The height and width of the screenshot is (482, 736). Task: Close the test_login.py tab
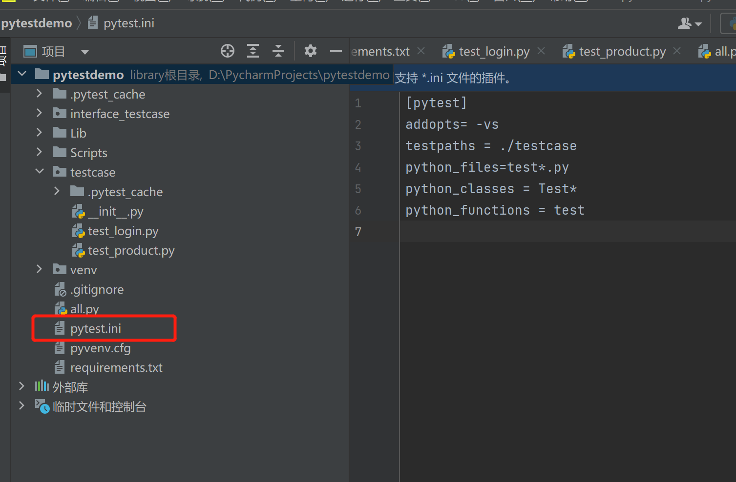click(x=541, y=51)
